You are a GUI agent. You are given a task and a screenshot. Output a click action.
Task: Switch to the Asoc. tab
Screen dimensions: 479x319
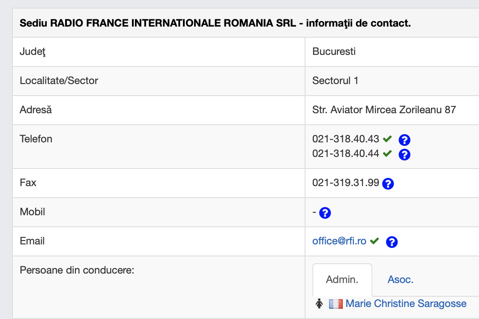pos(400,280)
